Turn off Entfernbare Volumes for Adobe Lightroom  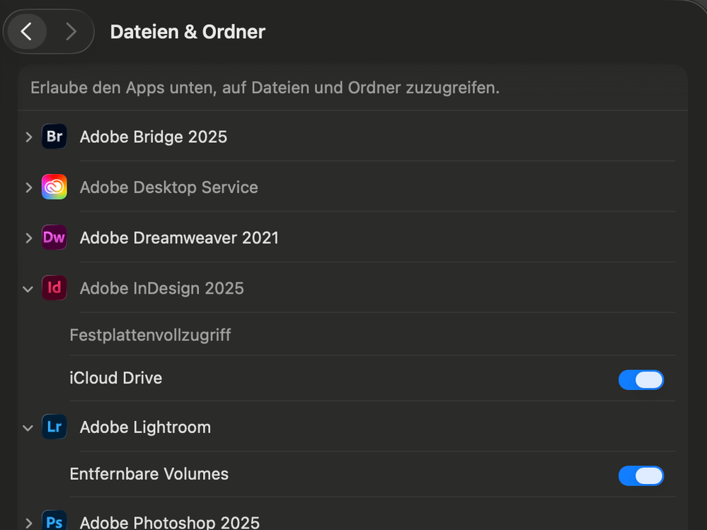pos(640,476)
